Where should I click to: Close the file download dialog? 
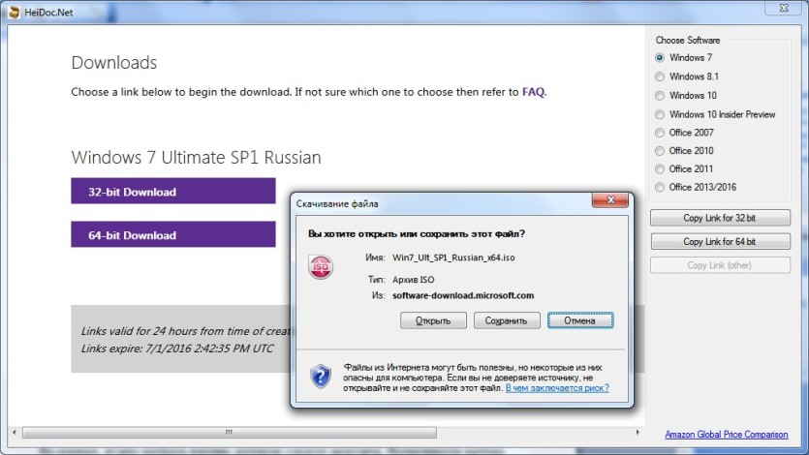609,200
